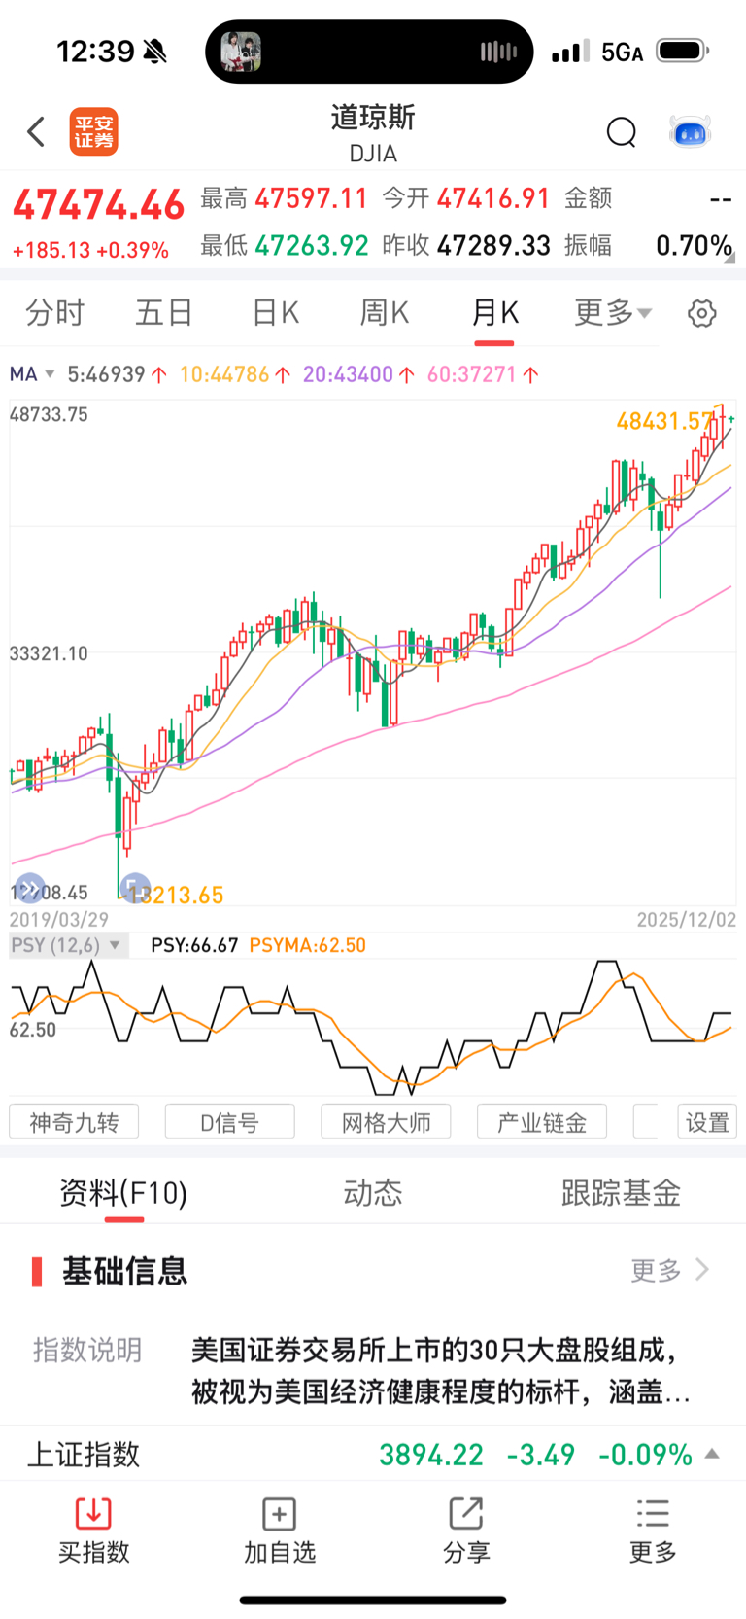
Task: Select the 分时 chart tab
Action: coord(55,313)
